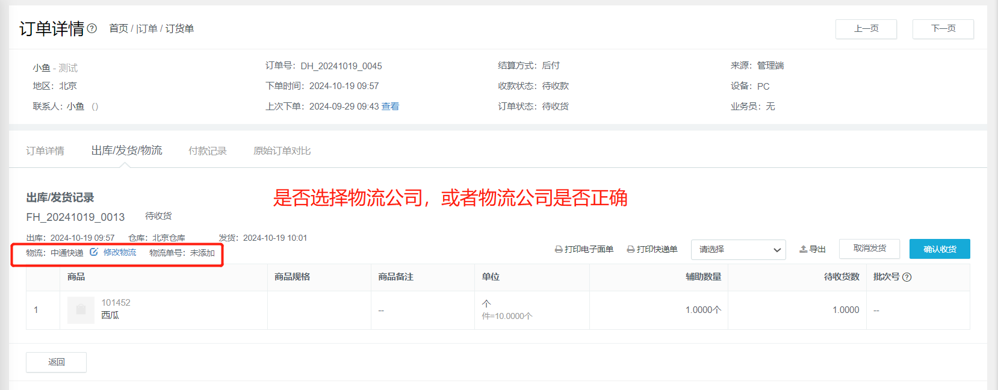Open the 付款记录 tab
998x390 pixels.
tap(208, 150)
